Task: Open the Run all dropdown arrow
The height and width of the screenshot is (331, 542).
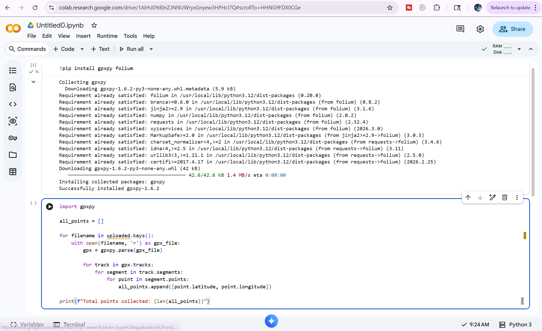Action: point(151,49)
